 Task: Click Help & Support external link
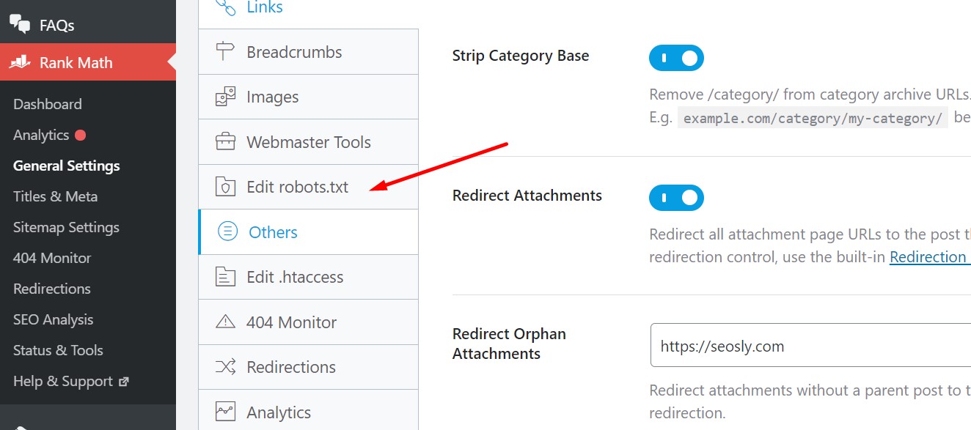pyautogui.click(x=62, y=381)
